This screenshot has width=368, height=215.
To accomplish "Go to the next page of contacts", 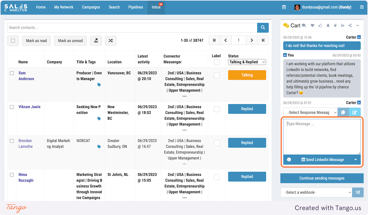I will coord(252,40).
